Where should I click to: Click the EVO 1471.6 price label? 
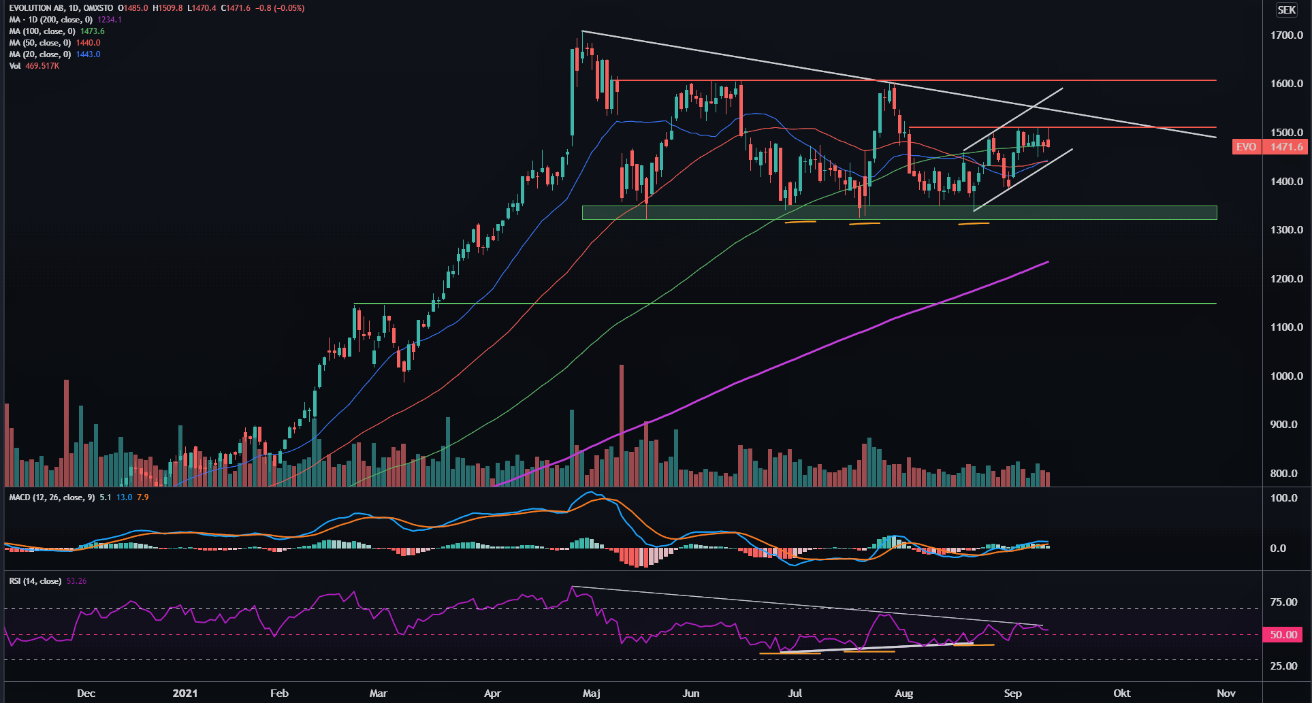tap(1270, 147)
